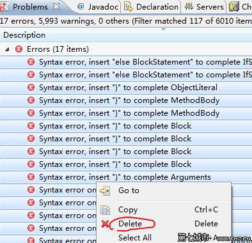Click the Declaration tab icon
252x243 pixels.
pyautogui.click(x=129, y=7)
